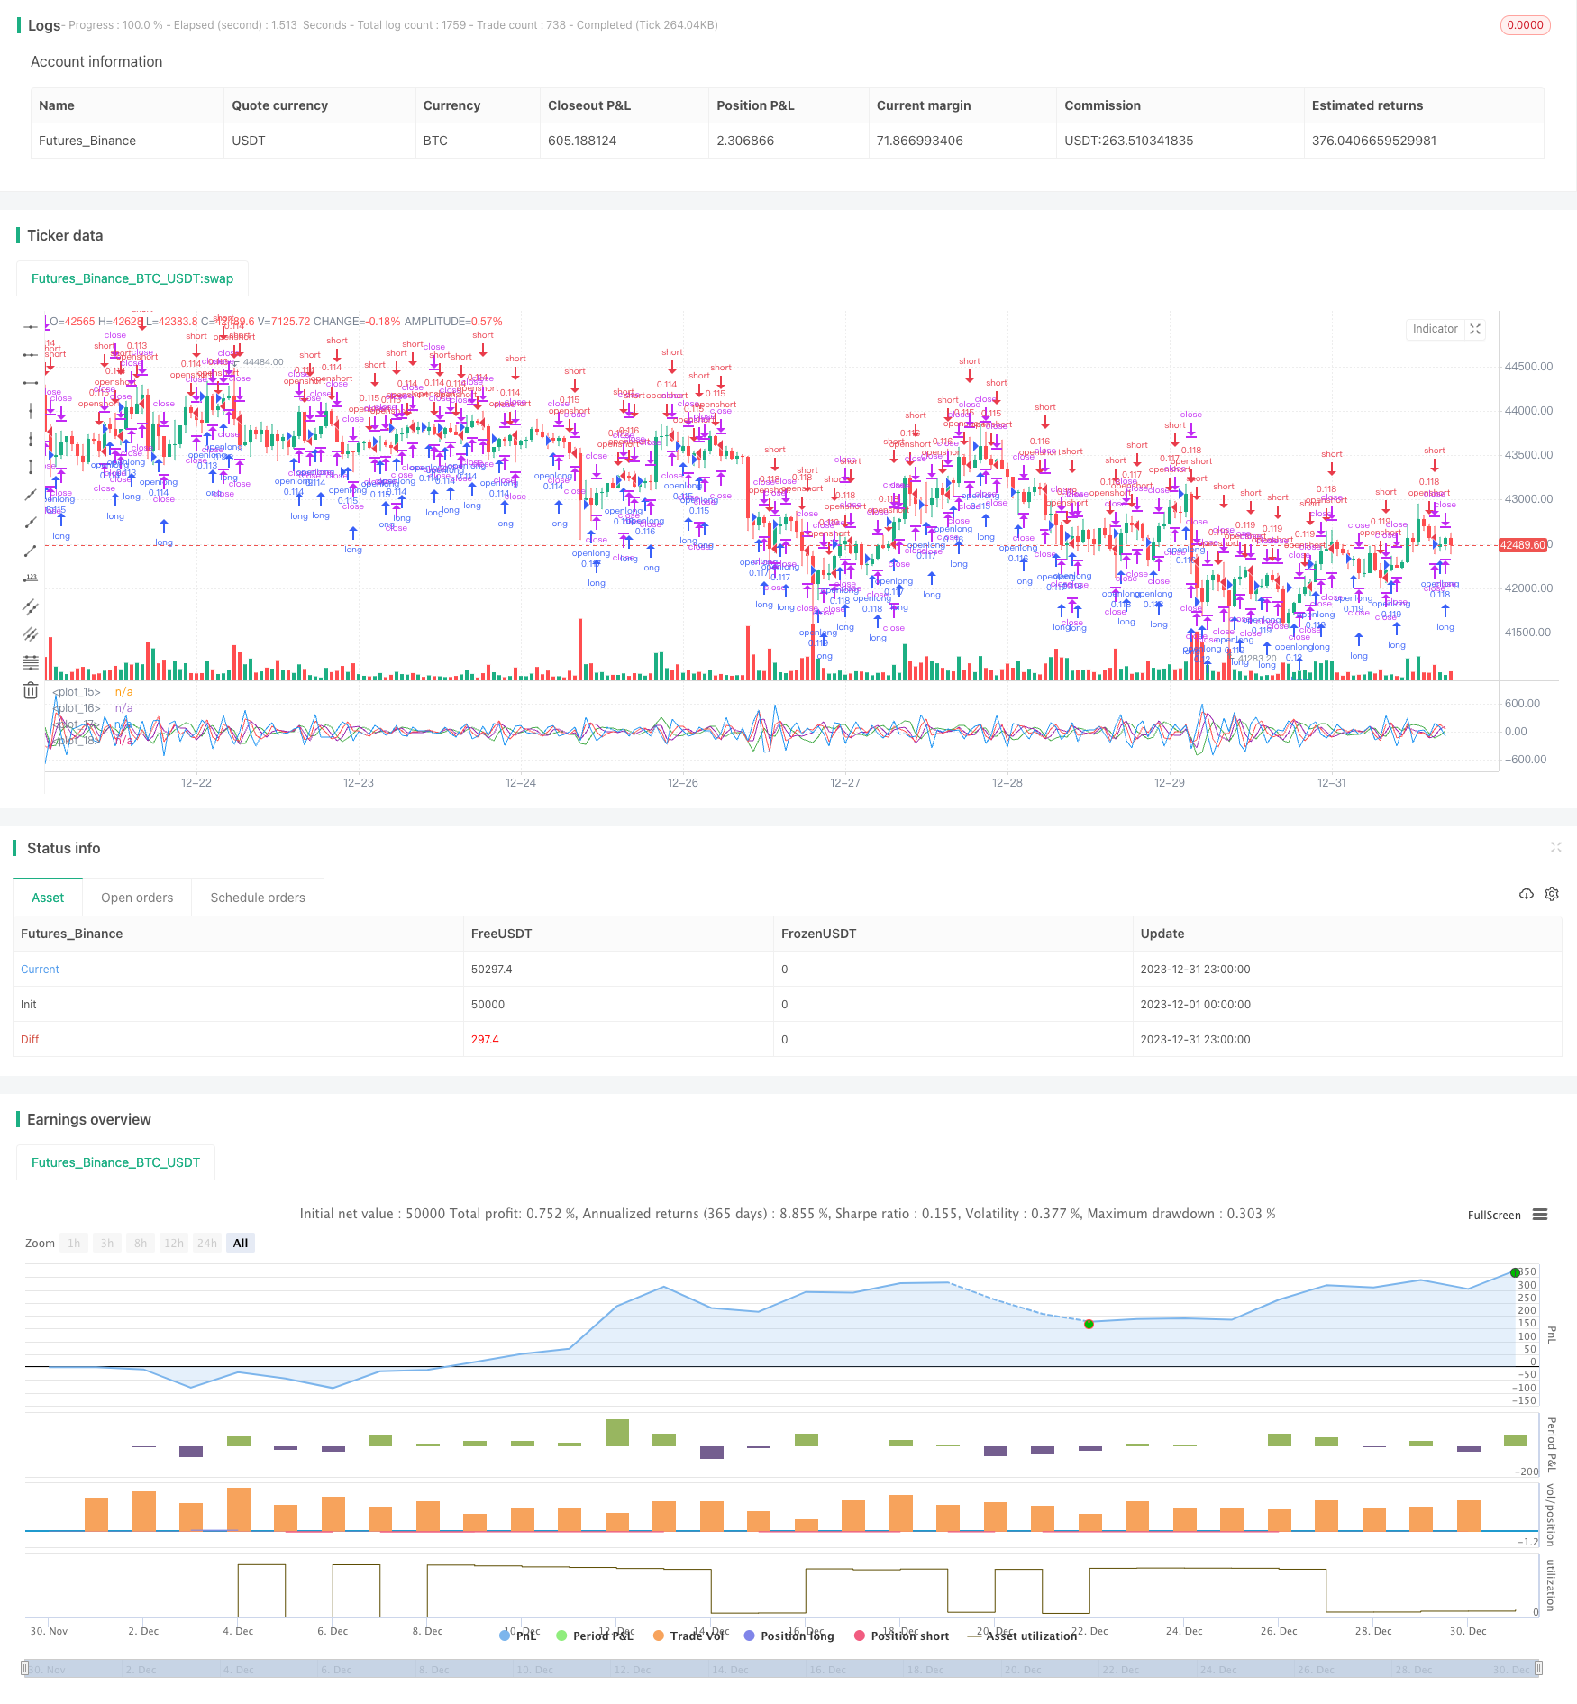
Task: Collapse the Status info panel
Action: click(x=1555, y=847)
